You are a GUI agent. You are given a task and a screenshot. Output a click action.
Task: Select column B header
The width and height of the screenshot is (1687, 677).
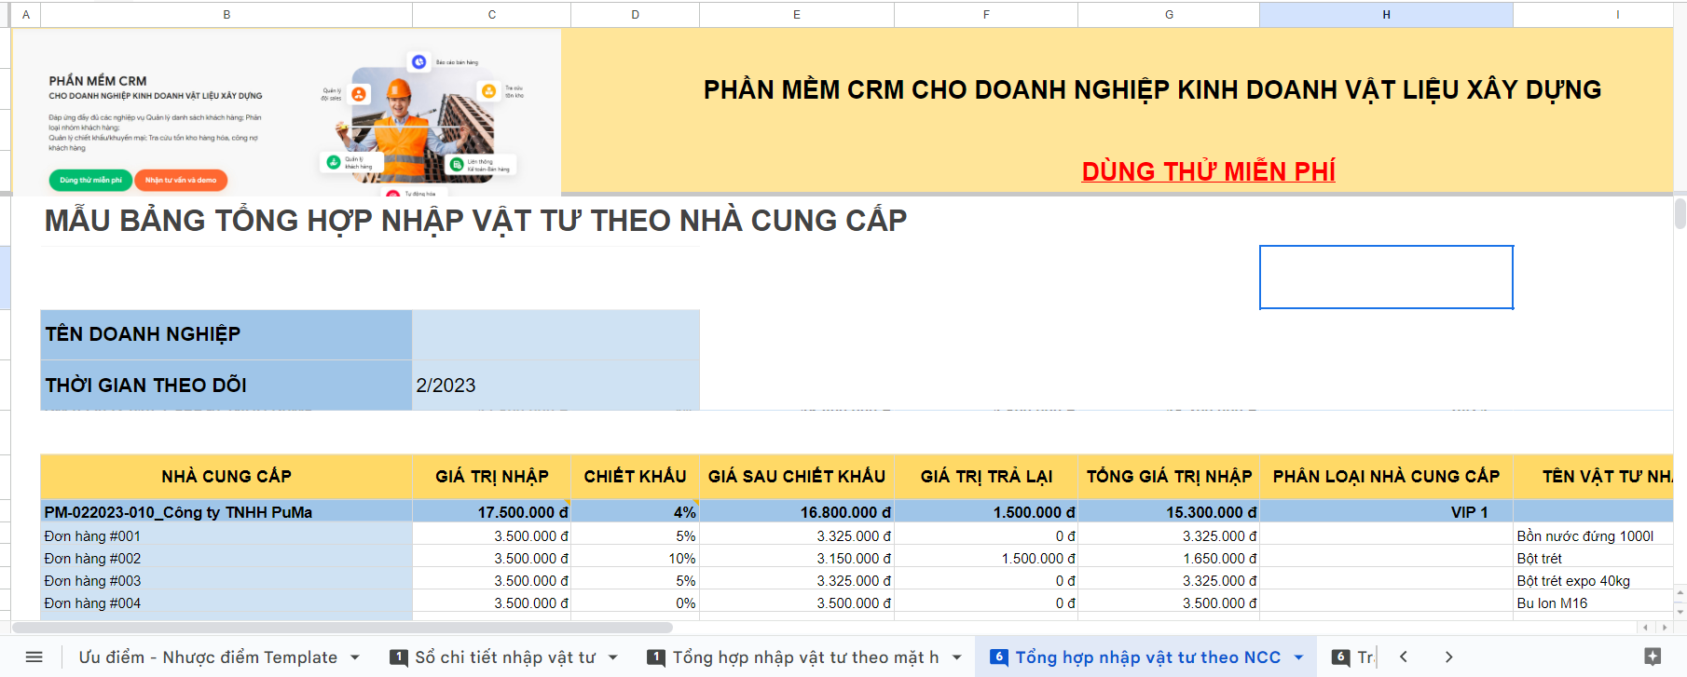pyautogui.click(x=226, y=14)
